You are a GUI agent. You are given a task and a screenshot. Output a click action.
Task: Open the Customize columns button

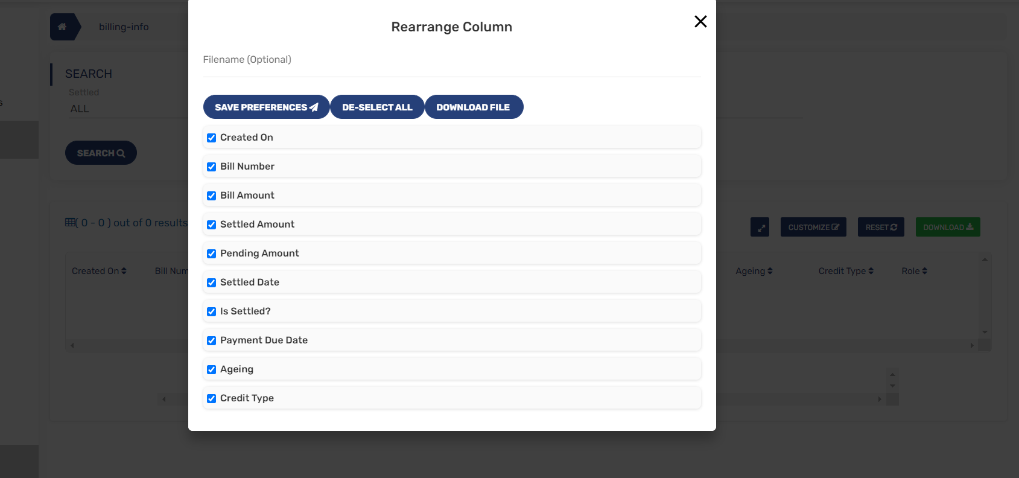click(813, 228)
